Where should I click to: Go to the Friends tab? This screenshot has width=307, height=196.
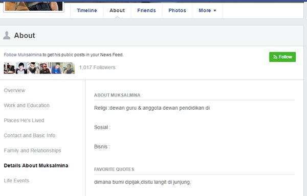click(x=146, y=10)
